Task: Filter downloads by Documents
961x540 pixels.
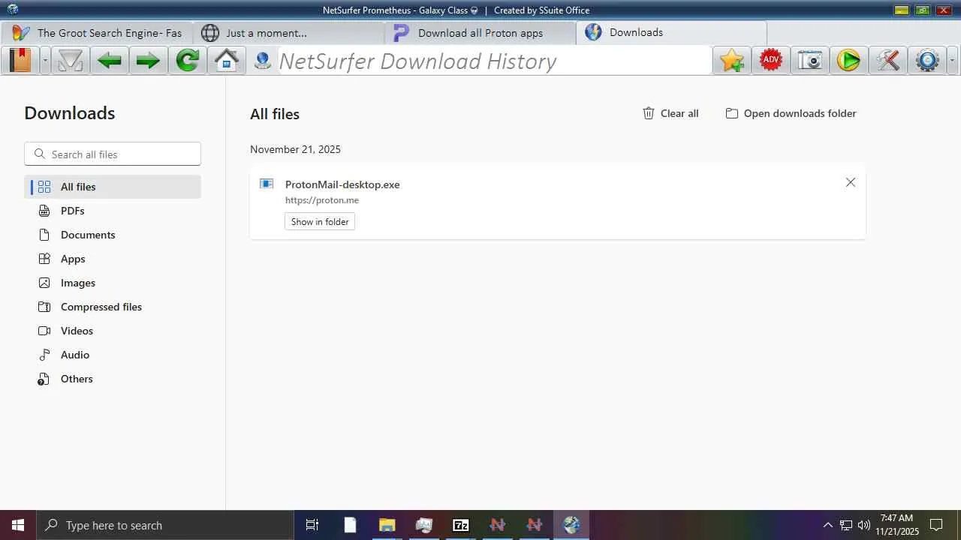Action: coord(113,235)
